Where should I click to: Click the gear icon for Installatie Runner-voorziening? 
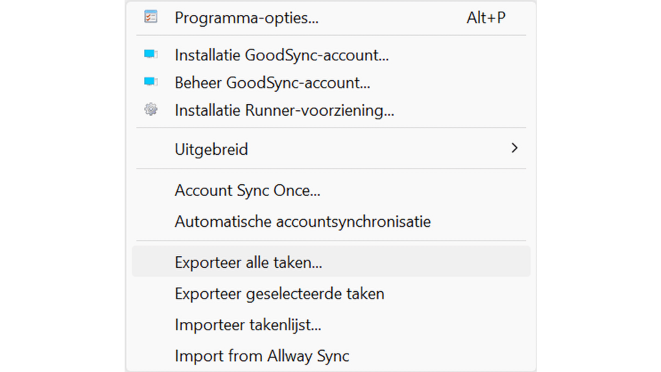tap(150, 109)
